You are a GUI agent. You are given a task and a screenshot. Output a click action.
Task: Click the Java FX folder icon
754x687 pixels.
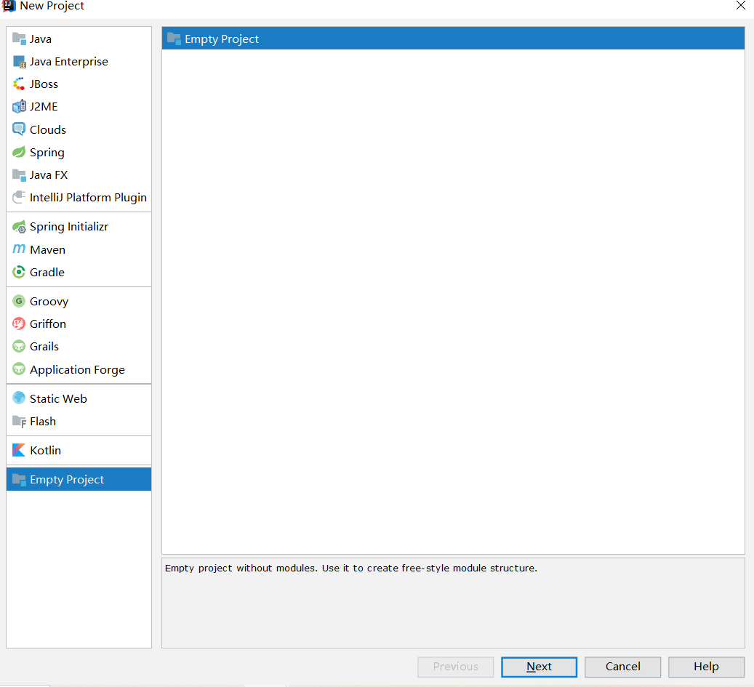click(x=19, y=175)
